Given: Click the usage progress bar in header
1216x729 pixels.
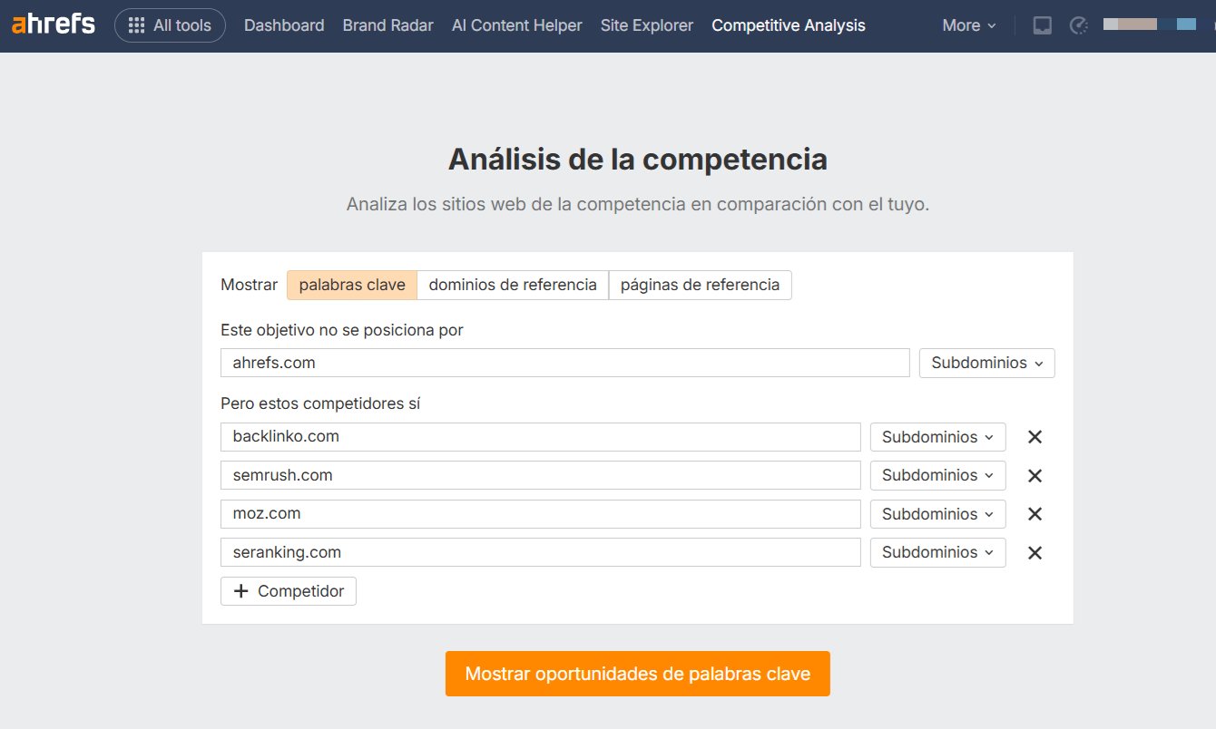Looking at the screenshot, I should 1129,24.
